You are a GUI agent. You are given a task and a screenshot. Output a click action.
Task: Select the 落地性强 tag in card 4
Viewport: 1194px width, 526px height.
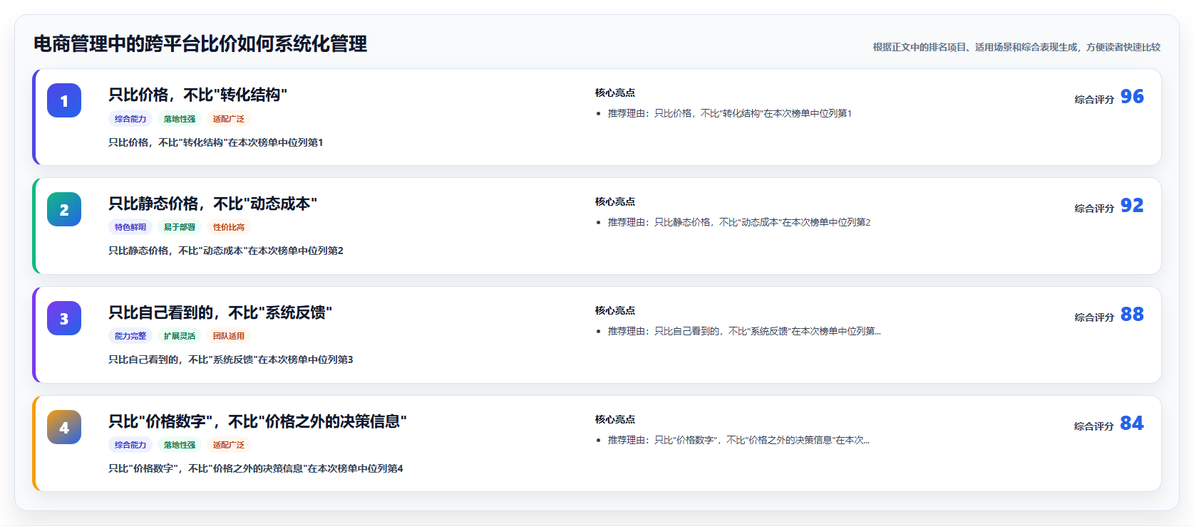click(180, 445)
